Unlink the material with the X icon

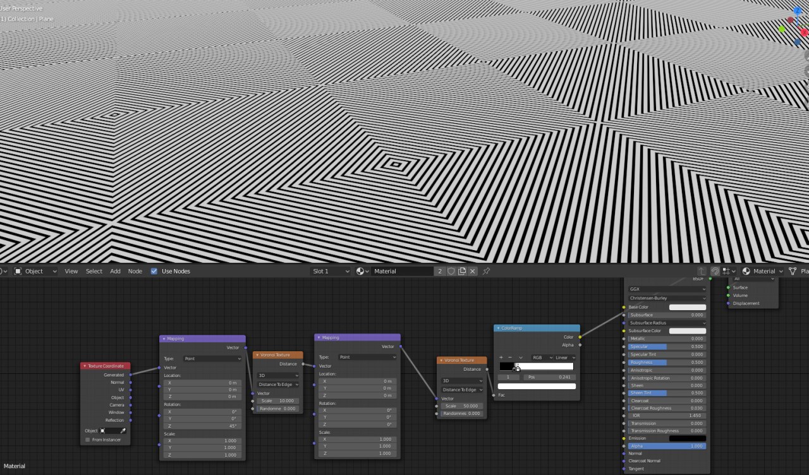473,271
